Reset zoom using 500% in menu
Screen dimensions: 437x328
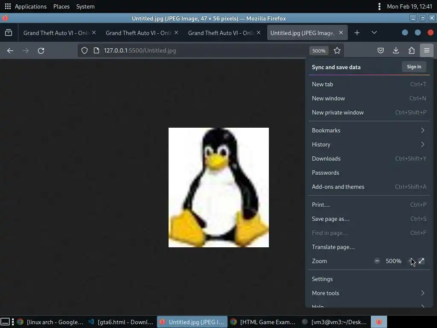pyautogui.click(x=393, y=261)
